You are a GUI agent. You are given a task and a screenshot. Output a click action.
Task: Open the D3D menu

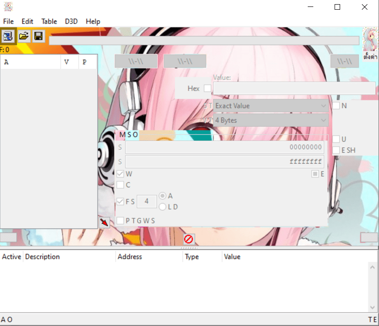[x=71, y=21]
